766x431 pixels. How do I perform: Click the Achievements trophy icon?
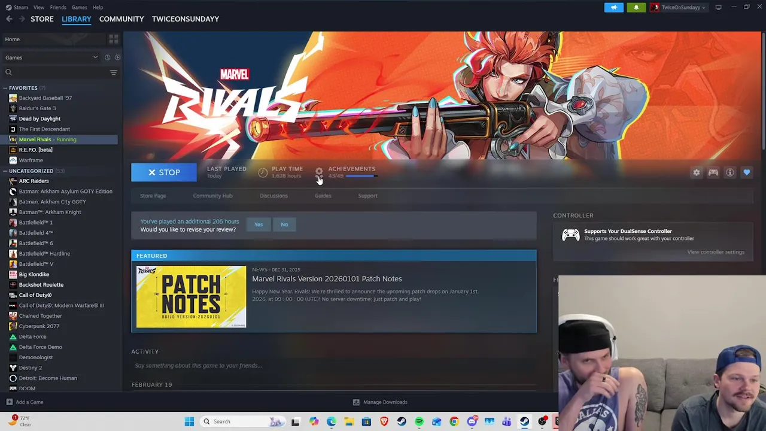pyautogui.click(x=319, y=172)
